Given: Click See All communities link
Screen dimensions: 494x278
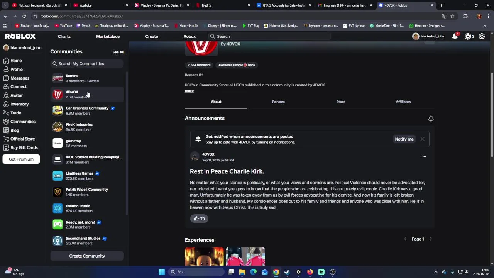Looking at the screenshot, I should (x=118, y=52).
